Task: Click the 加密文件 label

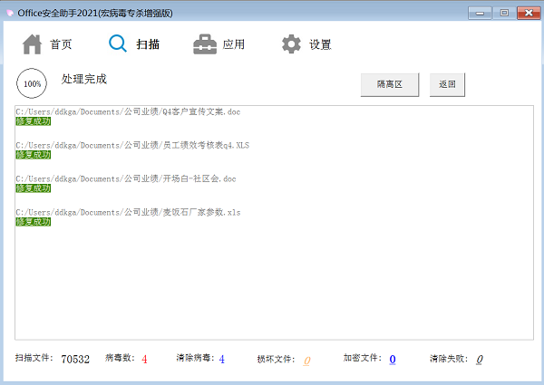Action: 363,358
